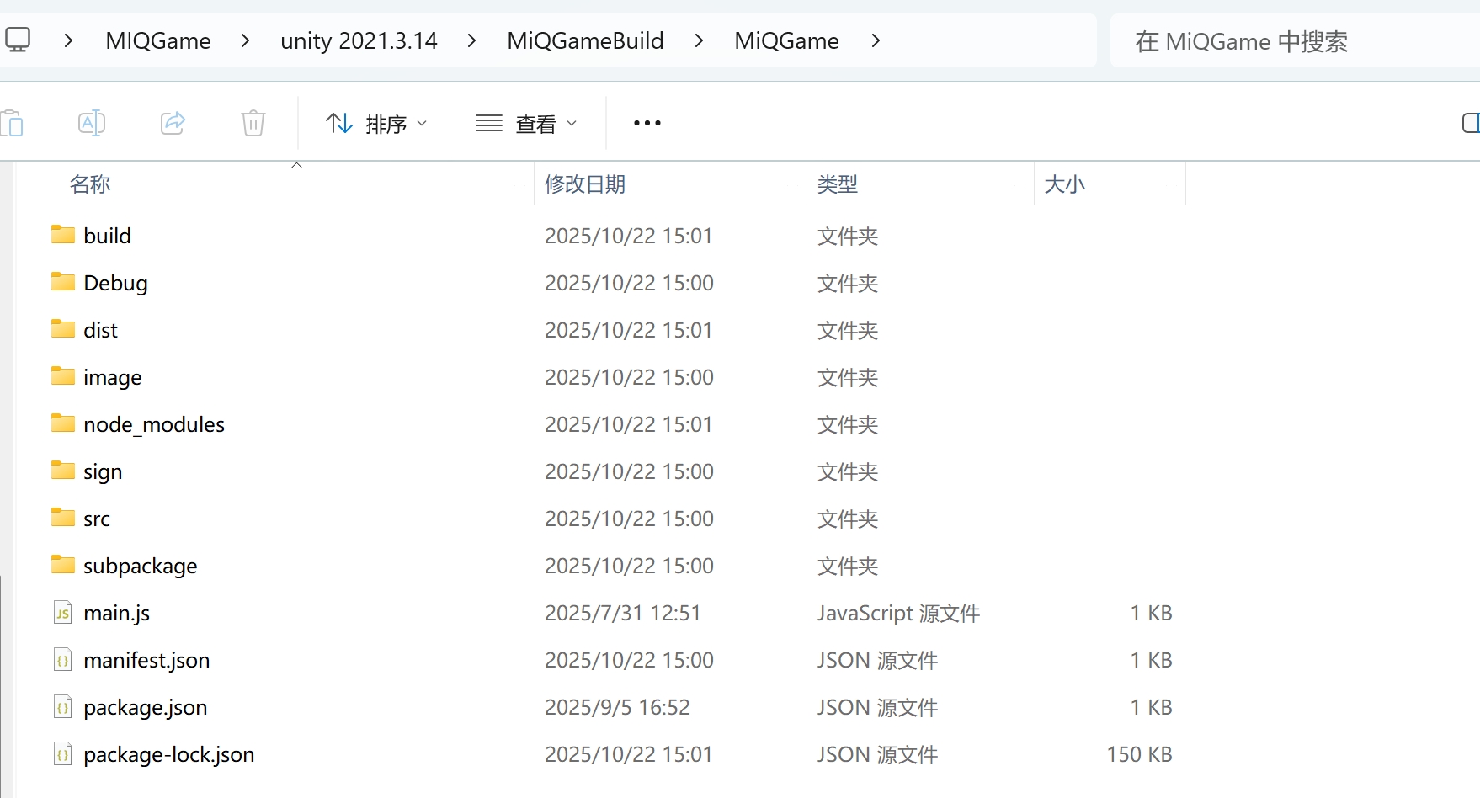The height and width of the screenshot is (798, 1480).
Task: Sort by 修改日期 column header
Action: 585,184
